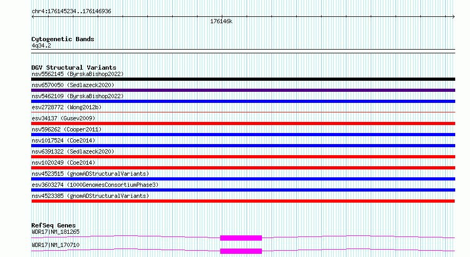Image resolution: width=470 pixels, height=257 pixels.
Task: Click the Cytogenetic Bands track title
Action: pyautogui.click(x=63, y=39)
